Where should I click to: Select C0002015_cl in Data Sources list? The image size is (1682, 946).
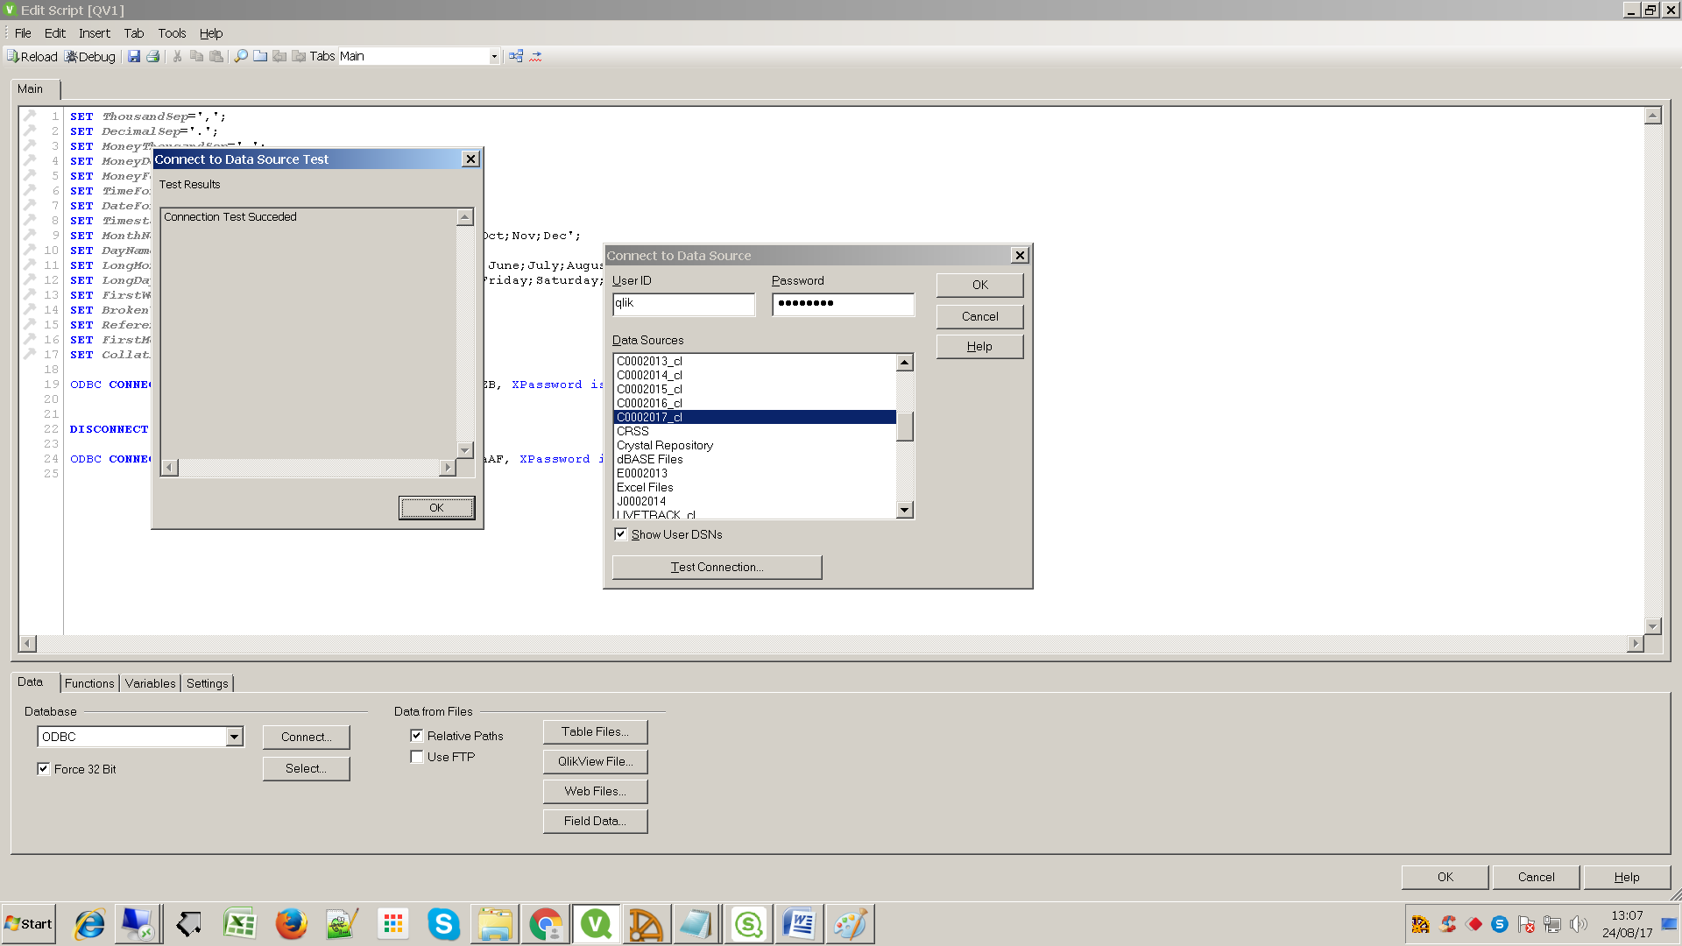pos(754,389)
